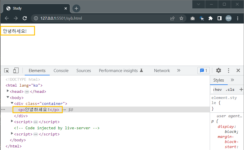Switch to the Sources panel
Image resolution: width=244 pixels, height=150 pixels.
click(x=84, y=71)
